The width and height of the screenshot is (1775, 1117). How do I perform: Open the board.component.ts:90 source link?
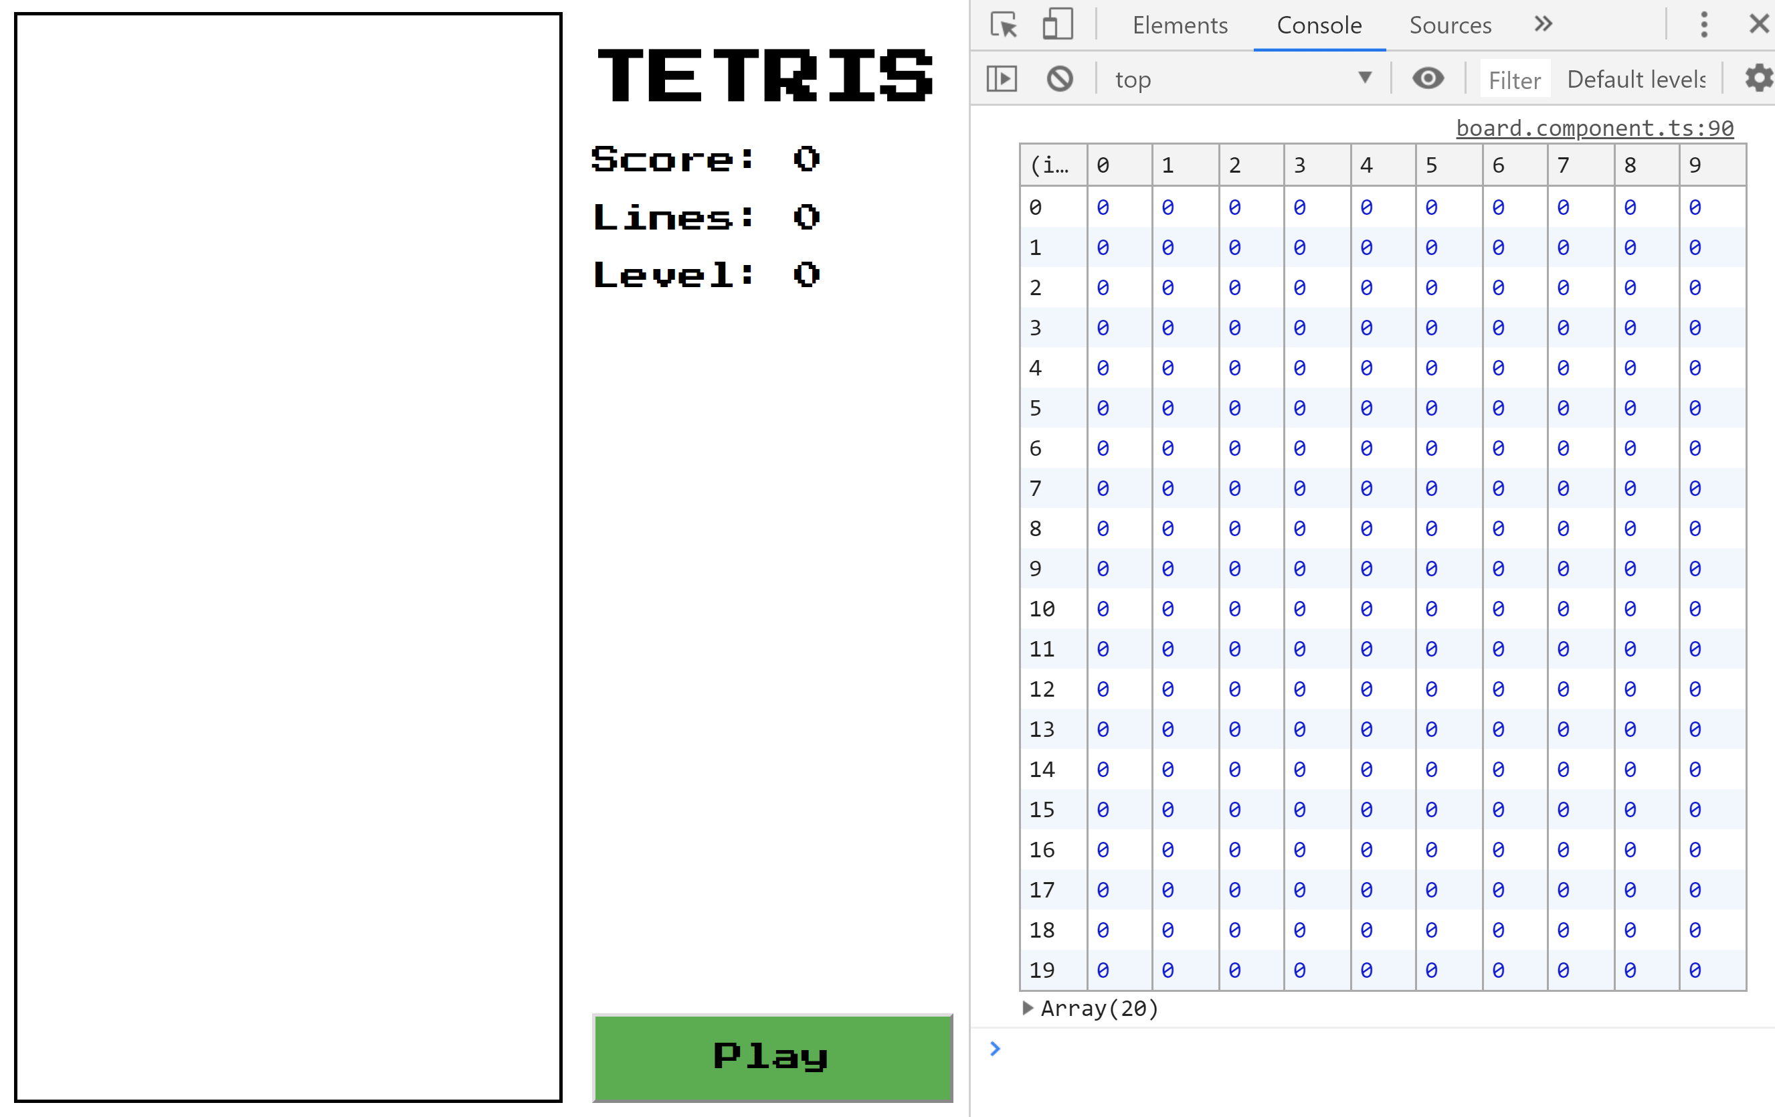click(1594, 128)
